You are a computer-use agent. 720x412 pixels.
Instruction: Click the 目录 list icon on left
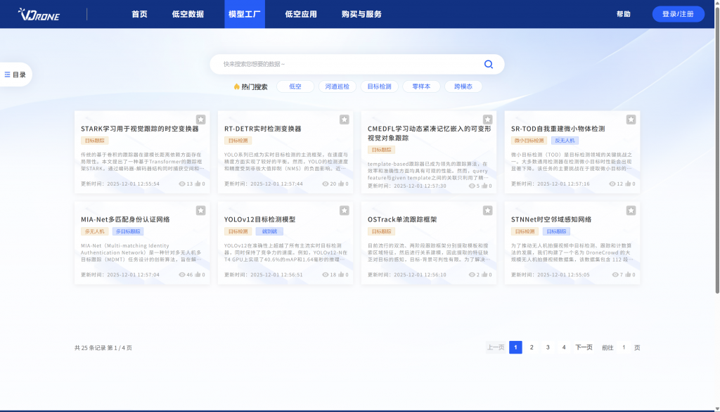coord(8,75)
